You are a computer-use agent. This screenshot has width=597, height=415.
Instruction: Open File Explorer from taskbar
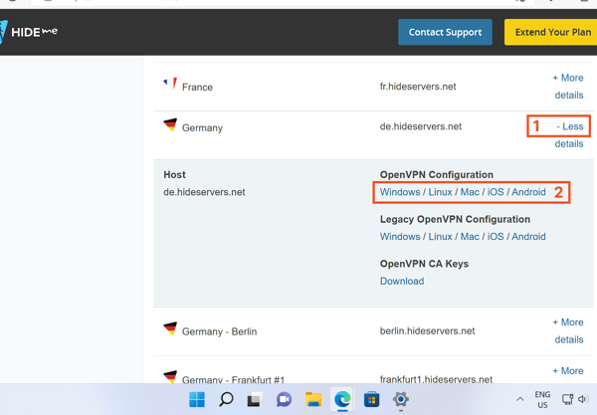point(313,399)
